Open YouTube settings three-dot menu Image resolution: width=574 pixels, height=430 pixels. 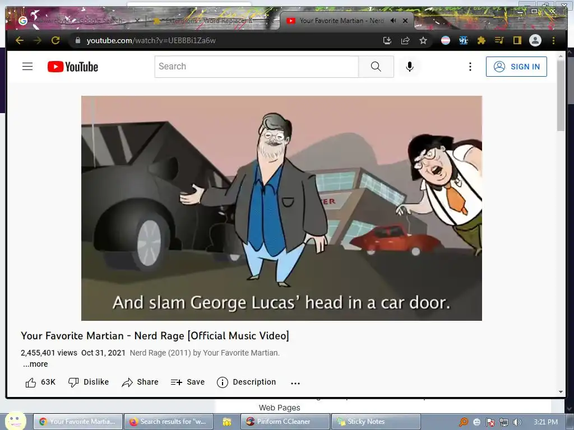pos(470,67)
